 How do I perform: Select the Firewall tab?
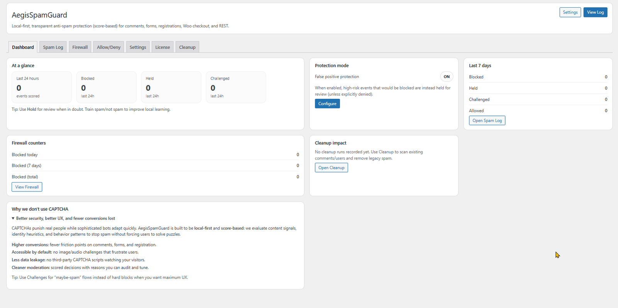pos(80,47)
